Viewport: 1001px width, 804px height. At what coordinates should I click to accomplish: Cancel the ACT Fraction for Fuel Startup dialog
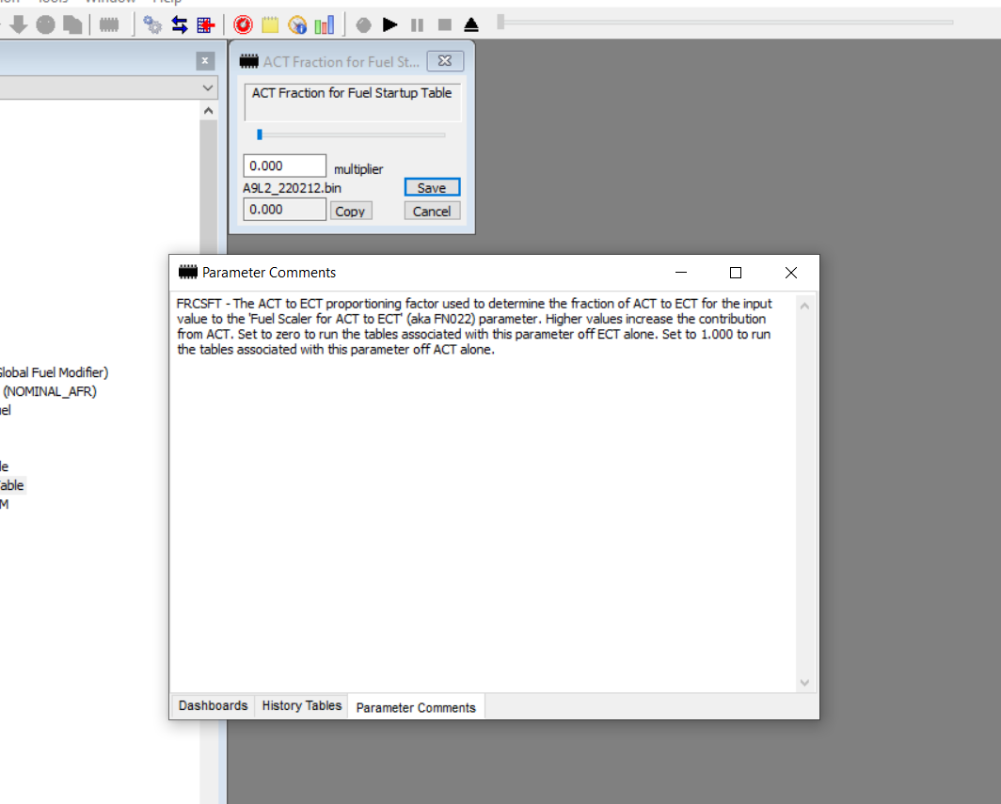[x=432, y=212]
